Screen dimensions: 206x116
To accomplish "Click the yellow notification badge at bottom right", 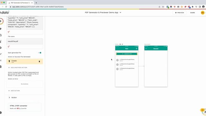I will (x=202, y=110).
